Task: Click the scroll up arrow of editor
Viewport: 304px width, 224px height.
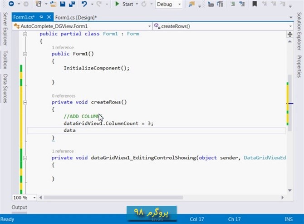Action: [289, 41]
